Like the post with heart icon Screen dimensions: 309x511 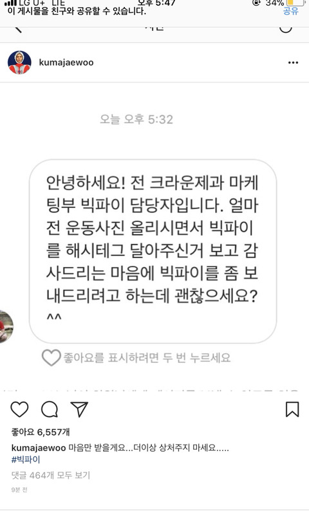(19, 409)
